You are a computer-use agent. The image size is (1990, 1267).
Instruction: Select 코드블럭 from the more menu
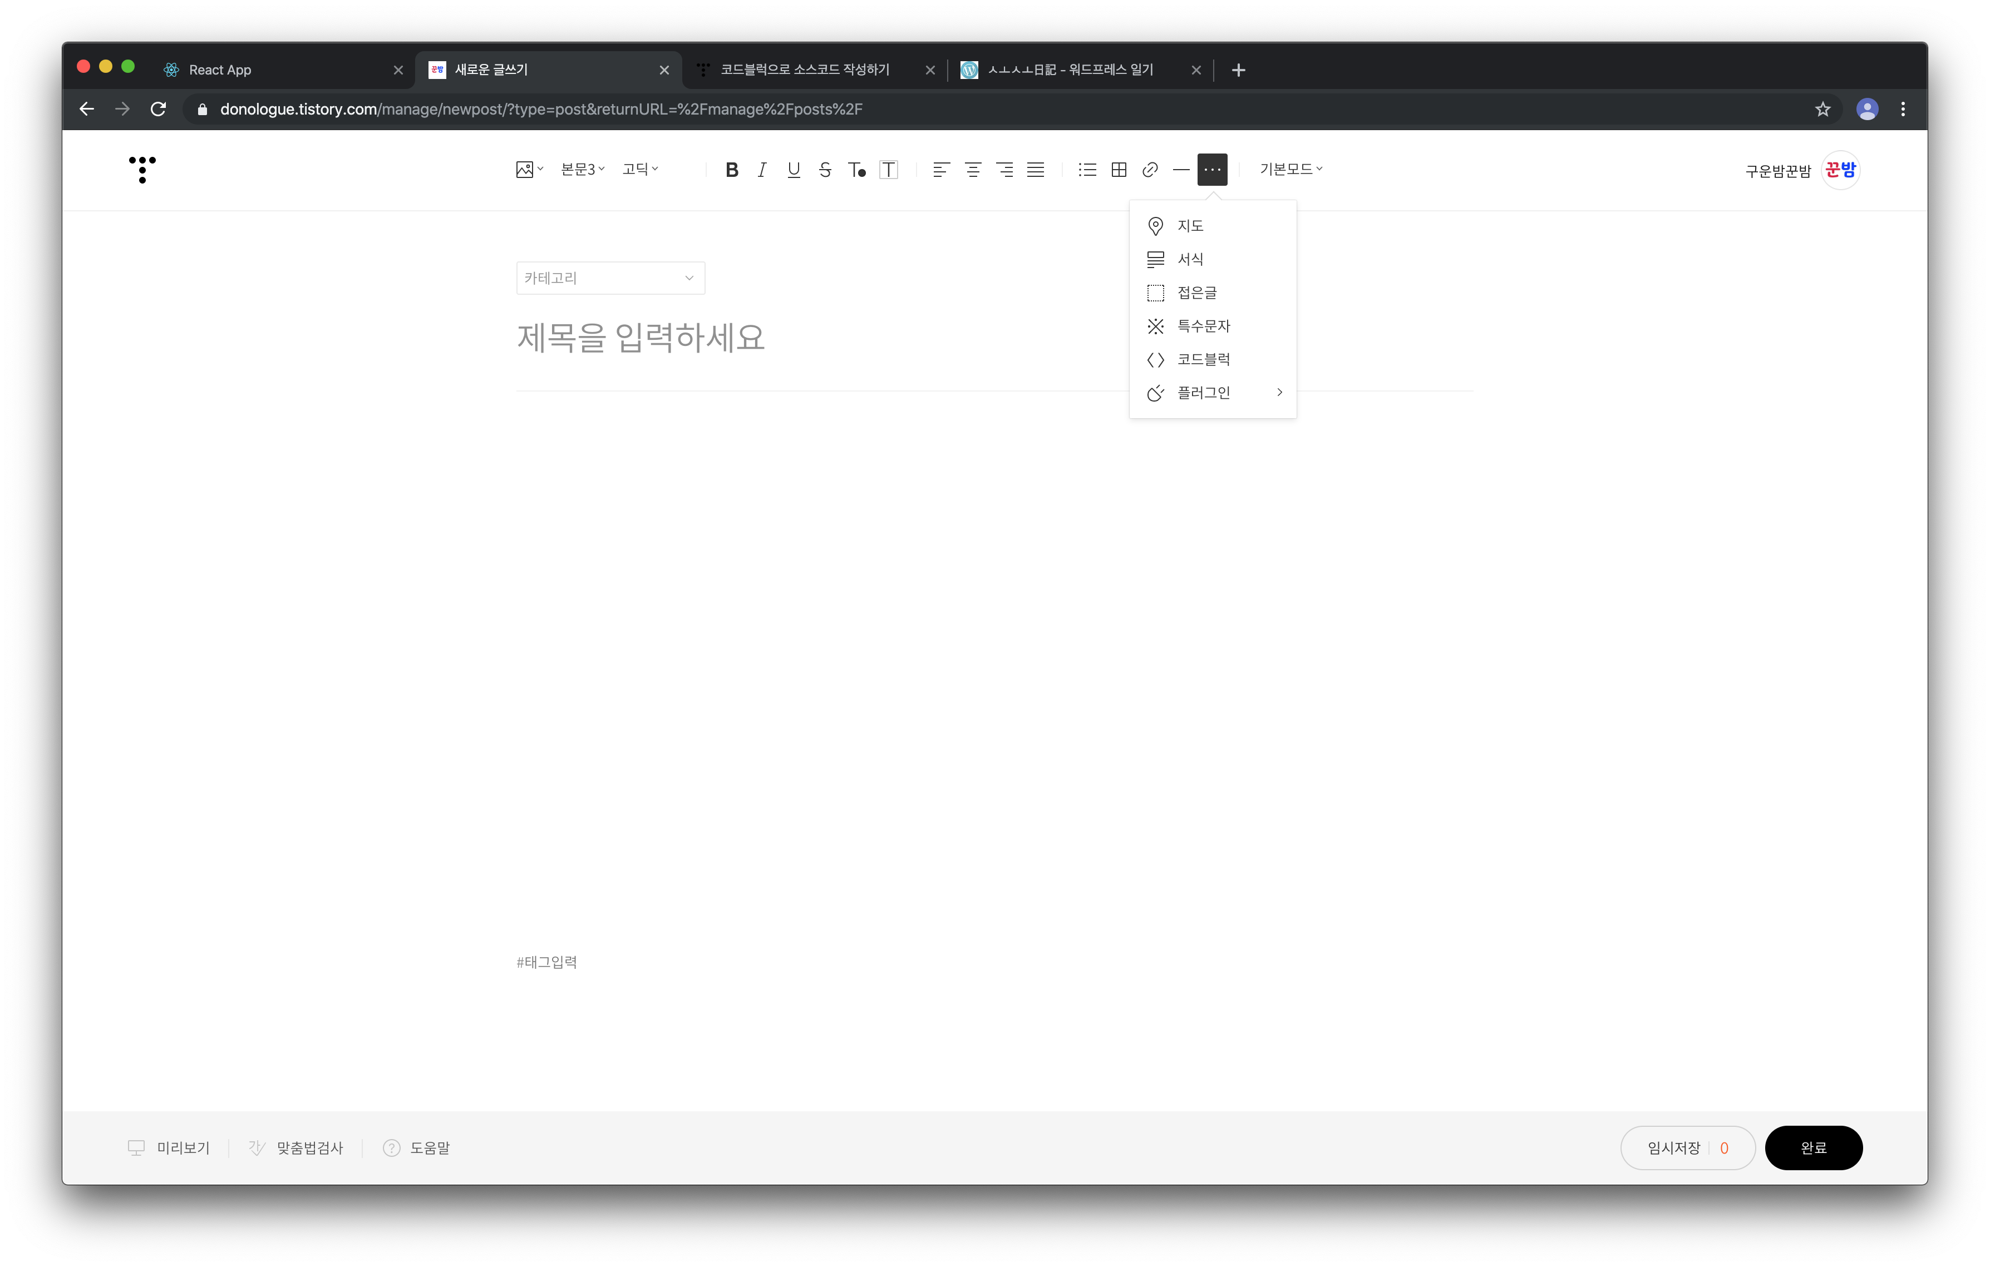1203,359
